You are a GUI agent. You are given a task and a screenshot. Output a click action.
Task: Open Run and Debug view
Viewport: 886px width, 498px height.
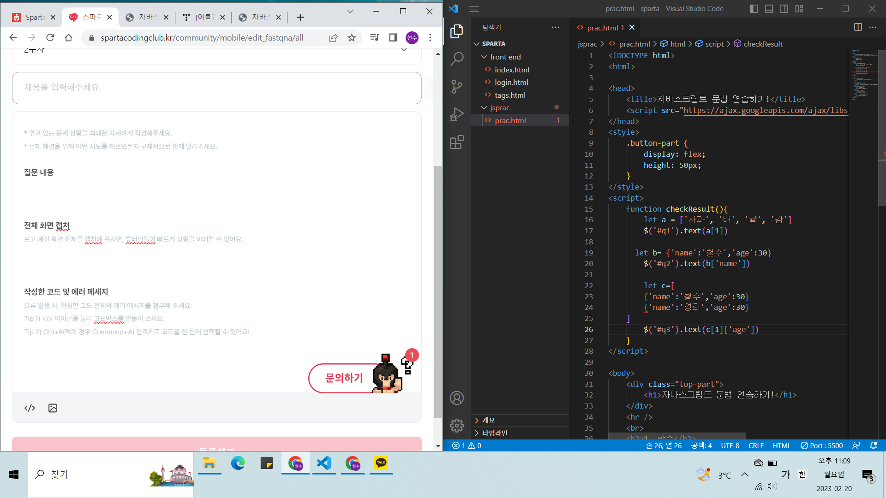pos(456,114)
